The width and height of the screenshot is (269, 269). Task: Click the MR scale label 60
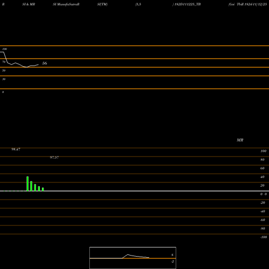coord(263,168)
